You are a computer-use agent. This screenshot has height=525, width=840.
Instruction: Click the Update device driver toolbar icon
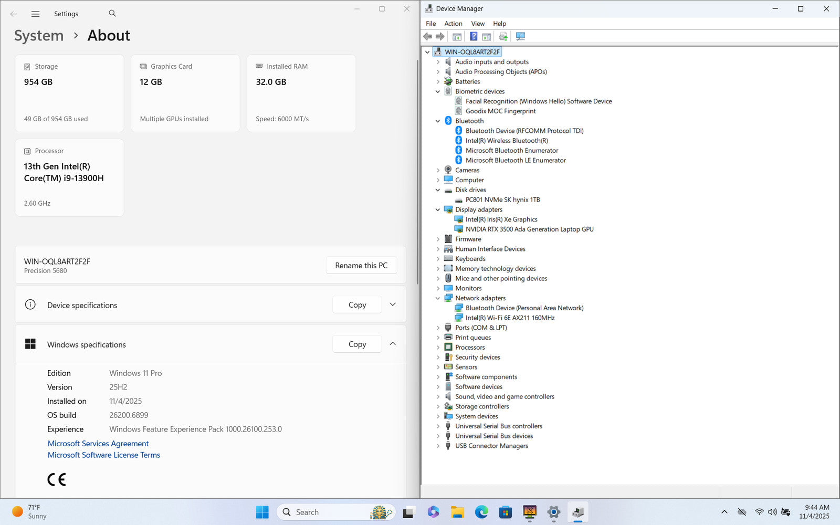click(x=503, y=37)
